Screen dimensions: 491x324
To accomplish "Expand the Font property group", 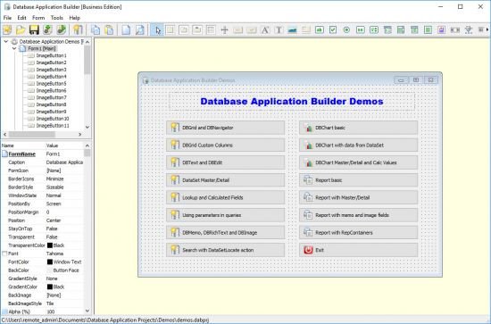I will coord(4,253).
